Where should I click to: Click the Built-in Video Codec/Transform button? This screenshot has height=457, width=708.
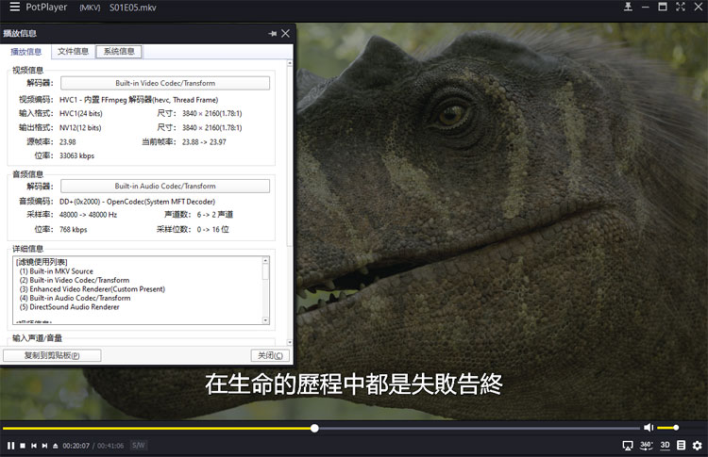(166, 83)
